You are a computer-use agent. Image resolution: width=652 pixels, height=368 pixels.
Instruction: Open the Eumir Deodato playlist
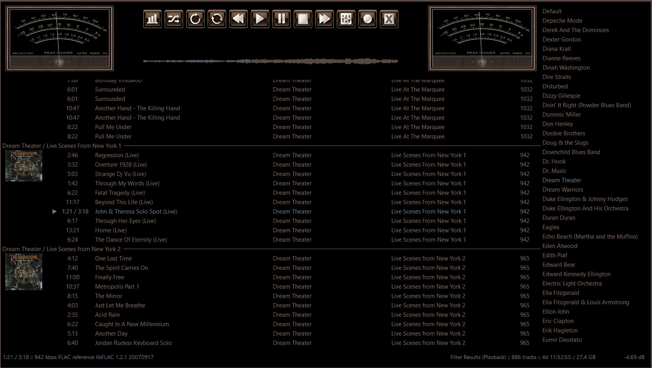tap(562, 340)
